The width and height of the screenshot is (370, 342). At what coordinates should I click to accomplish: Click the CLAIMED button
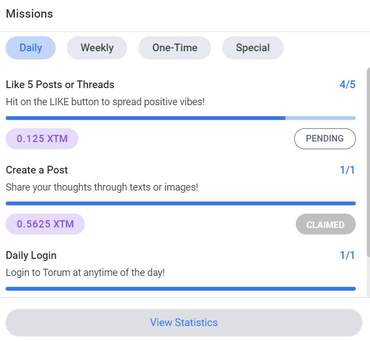point(325,224)
